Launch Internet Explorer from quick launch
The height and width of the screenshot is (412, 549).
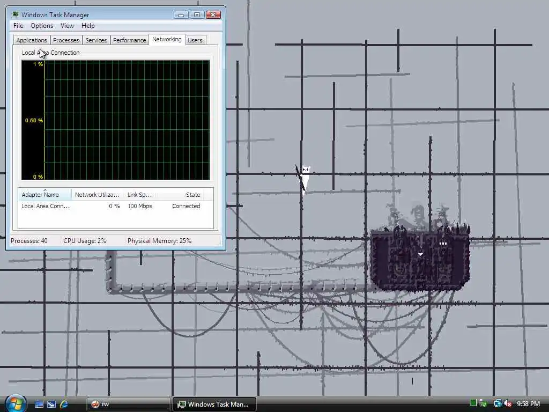(x=64, y=404)
